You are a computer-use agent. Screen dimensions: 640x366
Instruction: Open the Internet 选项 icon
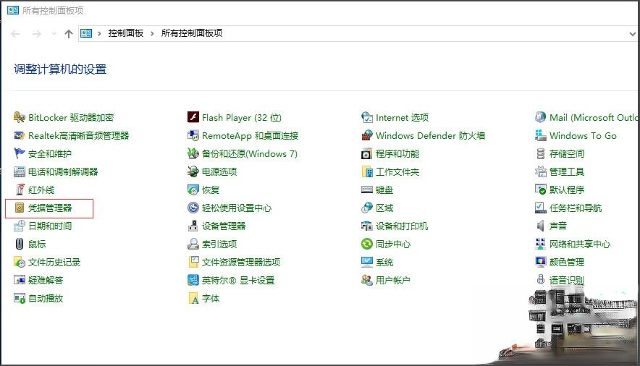(x=367, y=117)
